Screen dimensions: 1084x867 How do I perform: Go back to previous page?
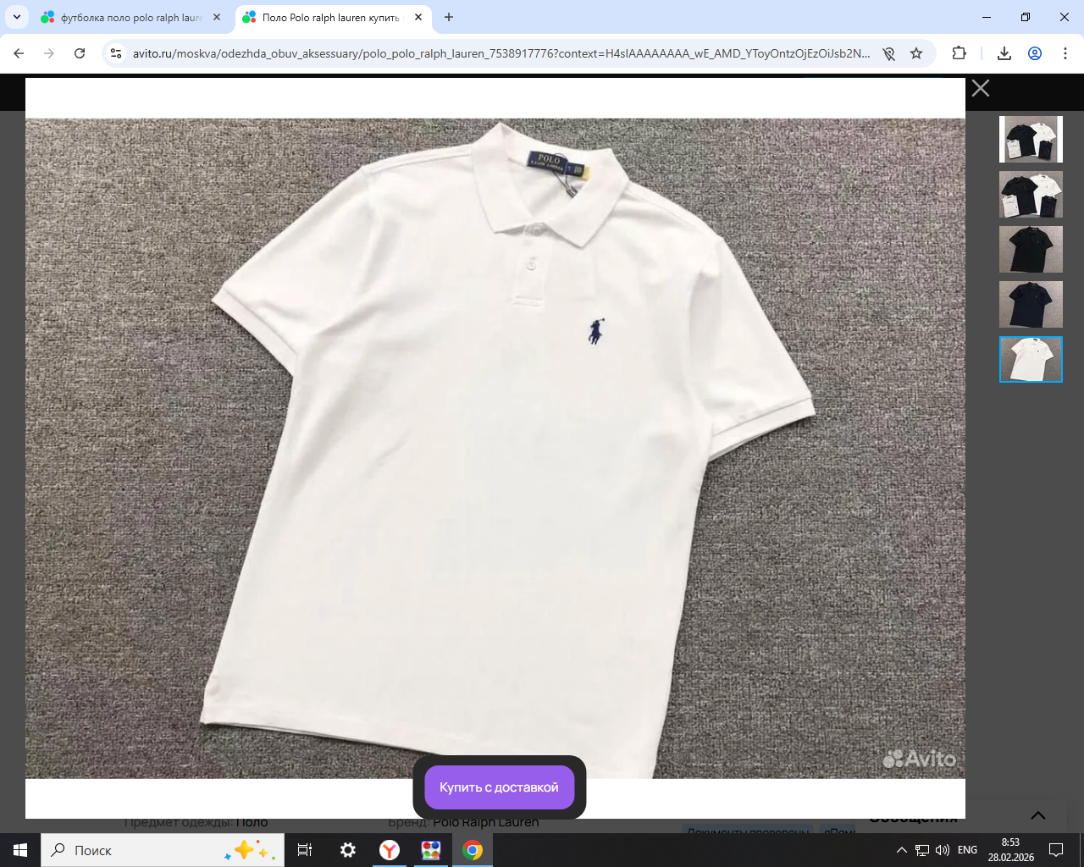click(x=19, y=53)
